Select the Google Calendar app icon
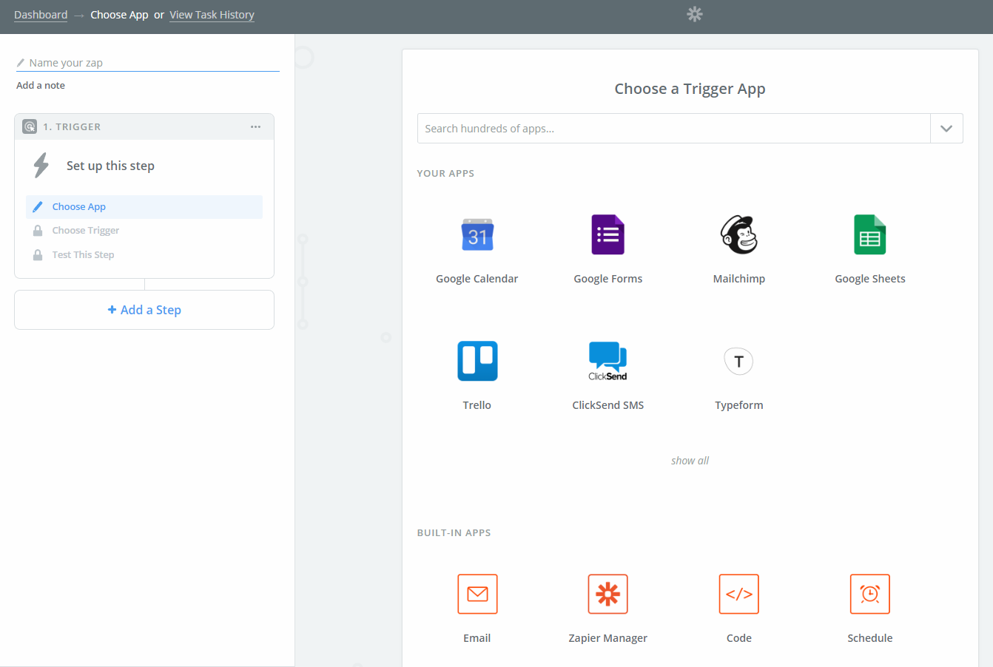 pyautogui.click(x=477, y=235)
